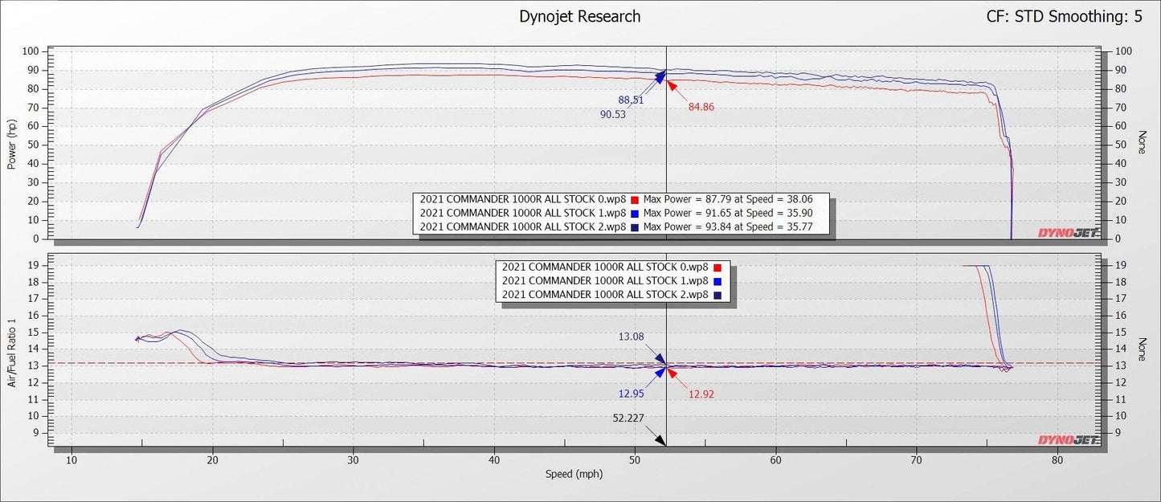Select the 'ALL STOCK 1.wp8' entry in the air/fuel legend
Screen dimensions: 1161x502
click(x=604, y=281)
